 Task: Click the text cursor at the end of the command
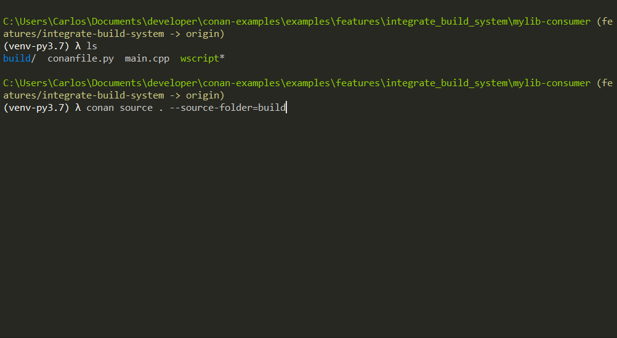(x=286, y=107)
